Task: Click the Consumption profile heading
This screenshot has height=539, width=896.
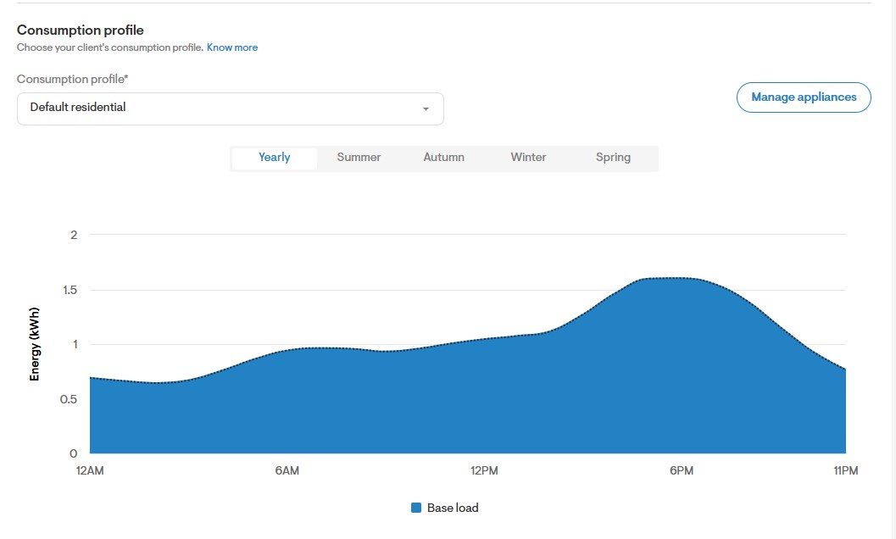Action: click(x=80, y=31)
